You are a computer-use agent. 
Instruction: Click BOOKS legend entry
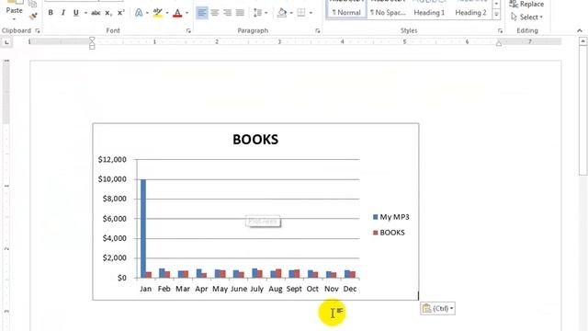(389, 233)
